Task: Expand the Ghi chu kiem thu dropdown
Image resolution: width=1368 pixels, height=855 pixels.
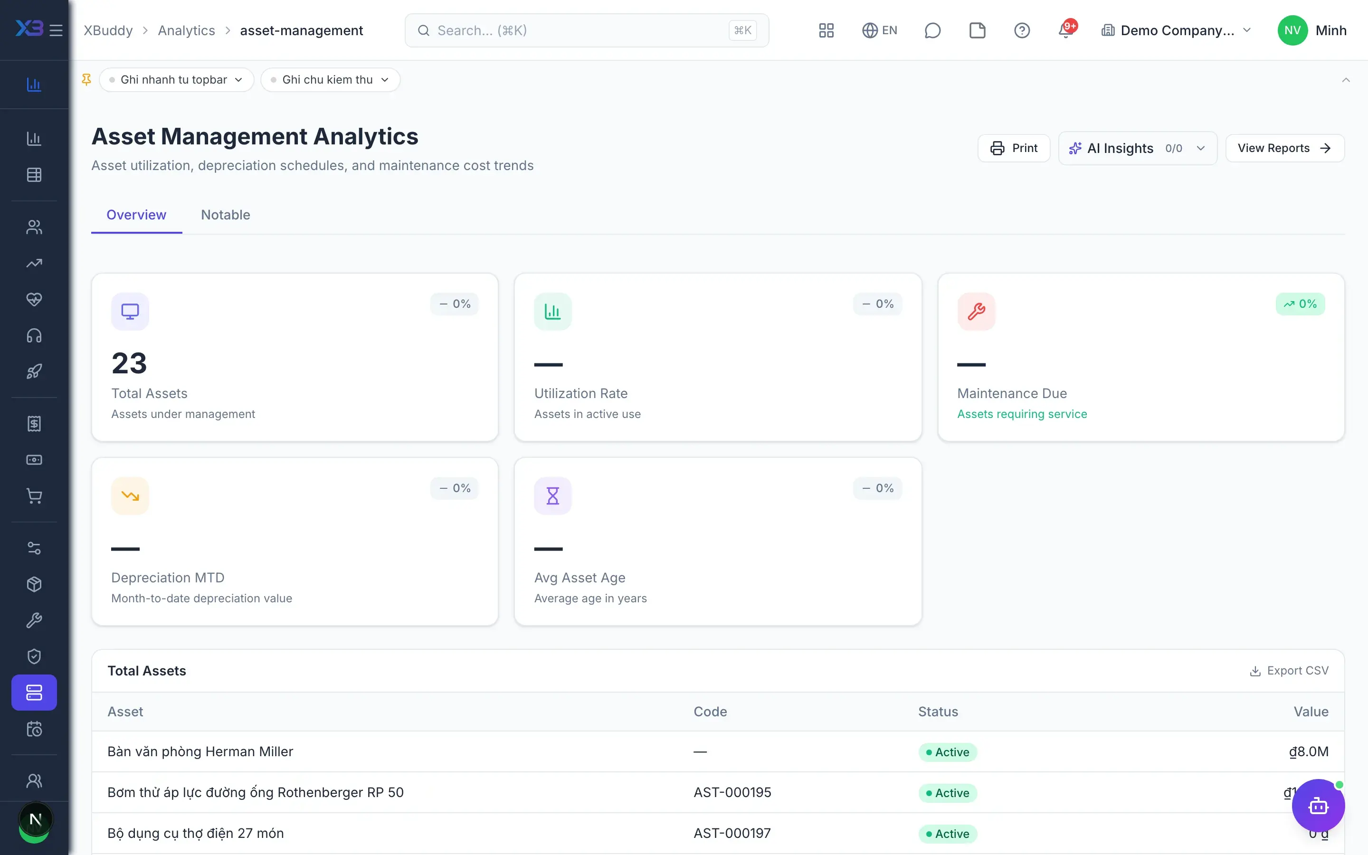Action: pos(330,80)
